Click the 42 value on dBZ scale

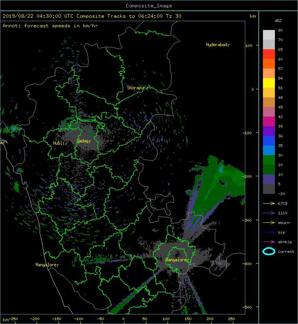[280, 117]
